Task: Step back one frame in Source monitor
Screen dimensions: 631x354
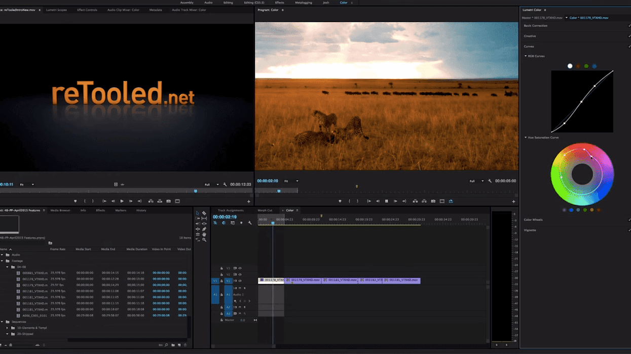Action: pyautogui.click(x=113, y=201)
